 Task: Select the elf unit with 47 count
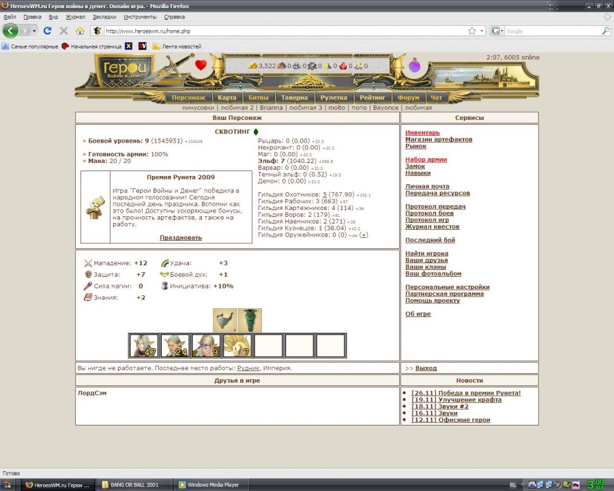pyautogui.click(x=144, y=345)
